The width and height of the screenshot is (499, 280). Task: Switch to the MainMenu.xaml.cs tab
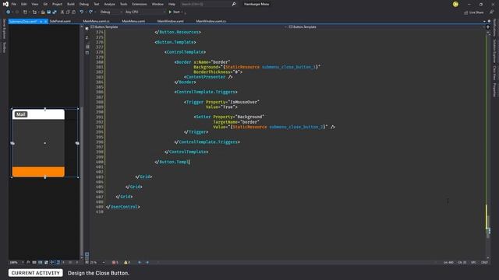tap(96, 21)
